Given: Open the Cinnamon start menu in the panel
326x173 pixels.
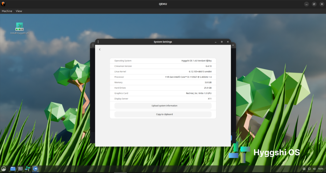Looking at the screenshot, I should point(4,169).
